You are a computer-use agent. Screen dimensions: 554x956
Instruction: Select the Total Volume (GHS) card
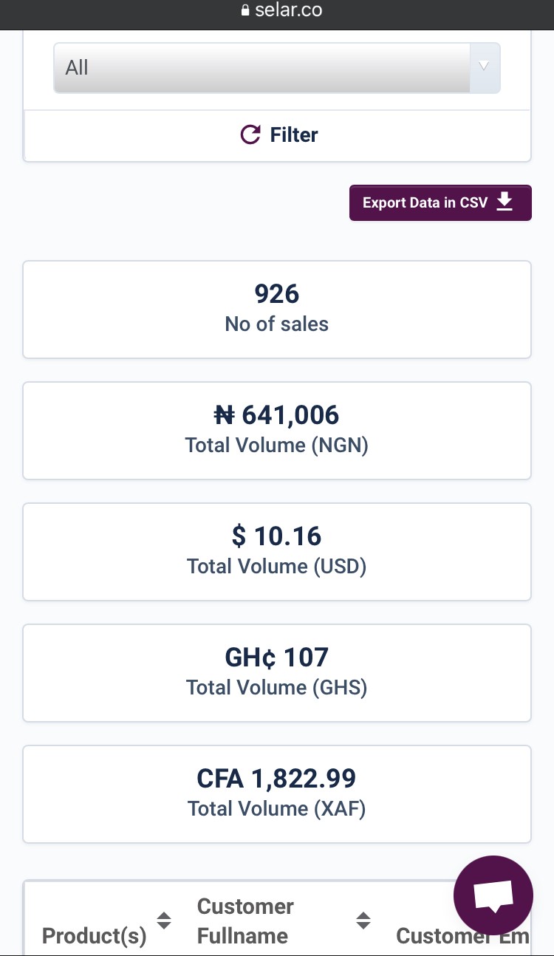pos(277,672)
